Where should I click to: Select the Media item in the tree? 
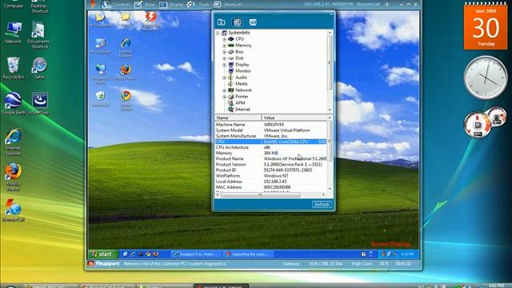coord(242,83)
